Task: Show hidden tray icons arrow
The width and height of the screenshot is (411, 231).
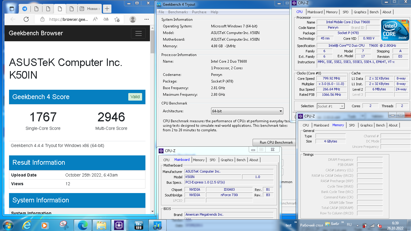Action: click(x=357, y=225)
